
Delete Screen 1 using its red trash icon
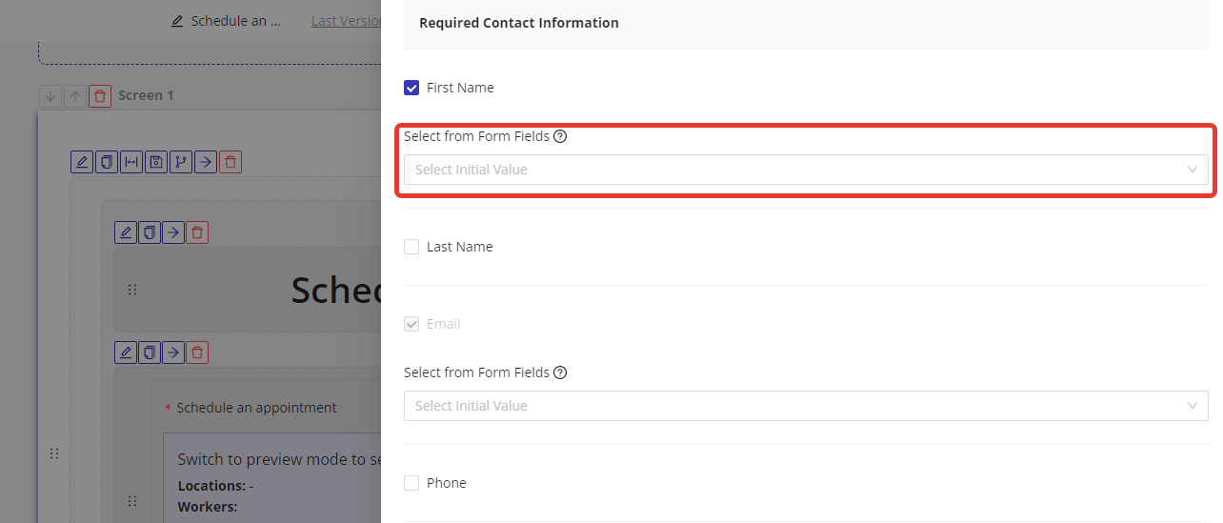(x=100, y=96)
